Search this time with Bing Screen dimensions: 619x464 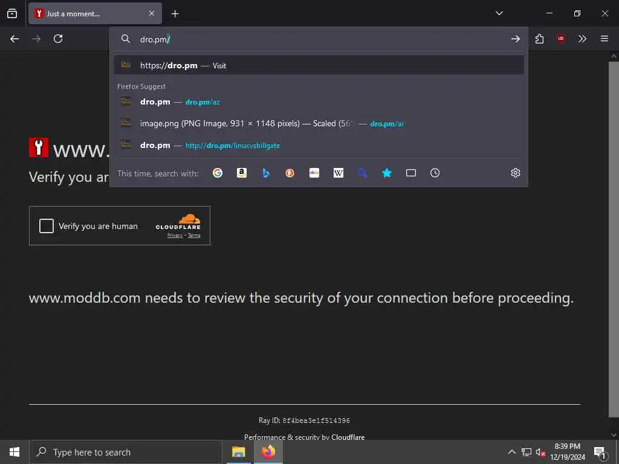(x=266, y=173)
